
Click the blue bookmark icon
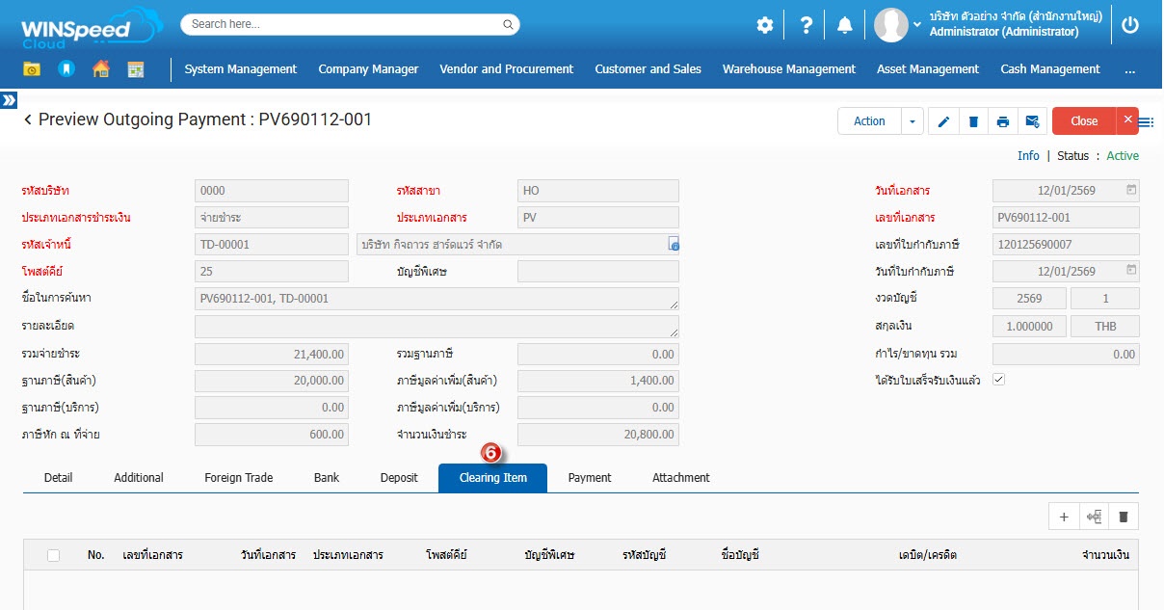66,69
